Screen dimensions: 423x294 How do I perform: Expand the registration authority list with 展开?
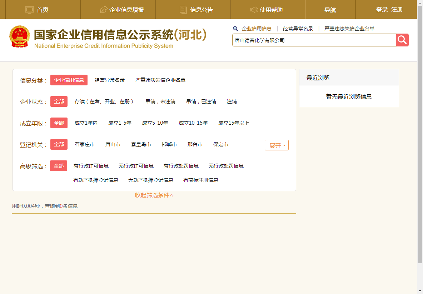[277, 145]
